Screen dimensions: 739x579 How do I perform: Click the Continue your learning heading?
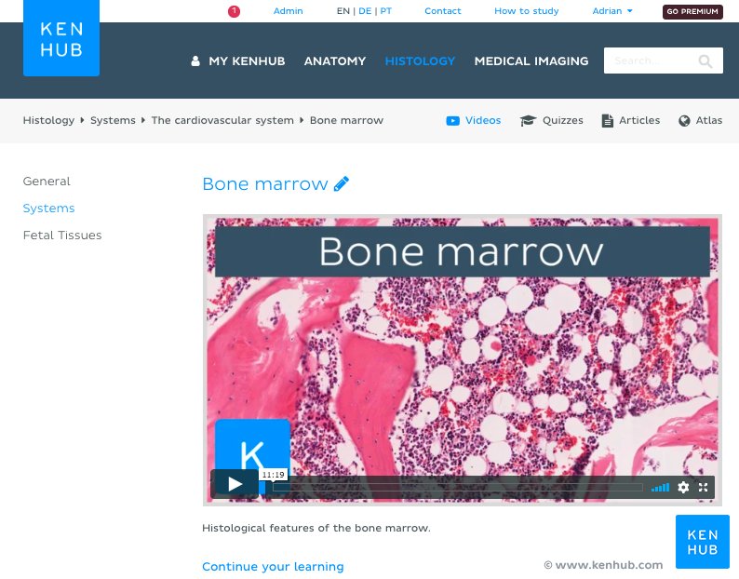273,566
